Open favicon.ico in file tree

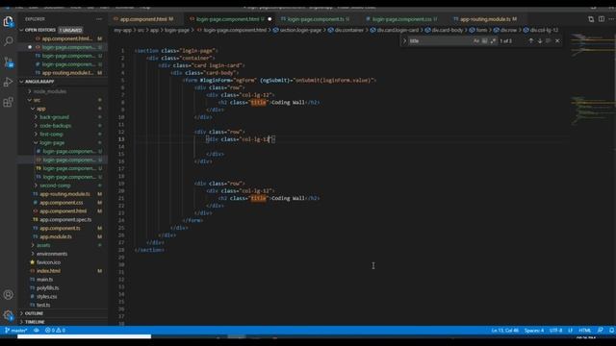tap(49, 262)
